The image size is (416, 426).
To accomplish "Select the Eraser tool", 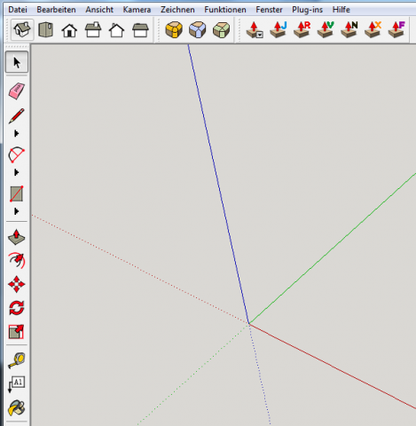I will (x=17, y=91).
